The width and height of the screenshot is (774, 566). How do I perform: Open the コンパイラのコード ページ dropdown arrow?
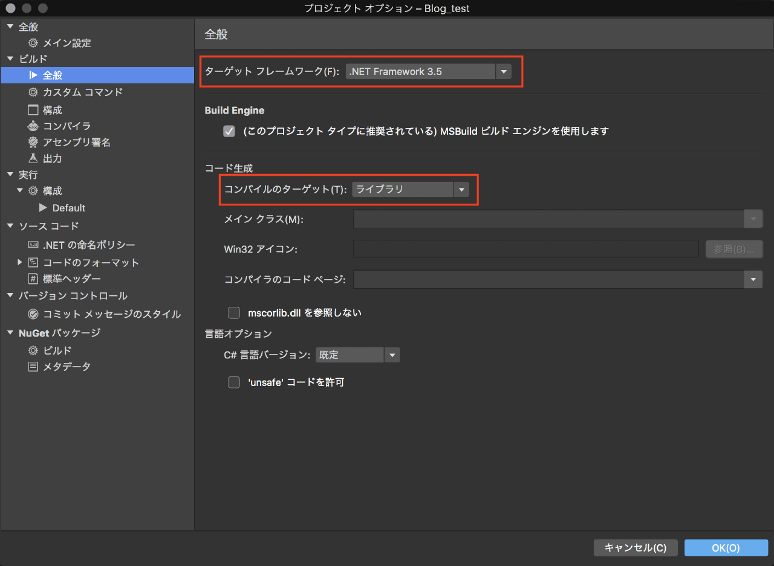pyautogui.click(x=753, y=279)
